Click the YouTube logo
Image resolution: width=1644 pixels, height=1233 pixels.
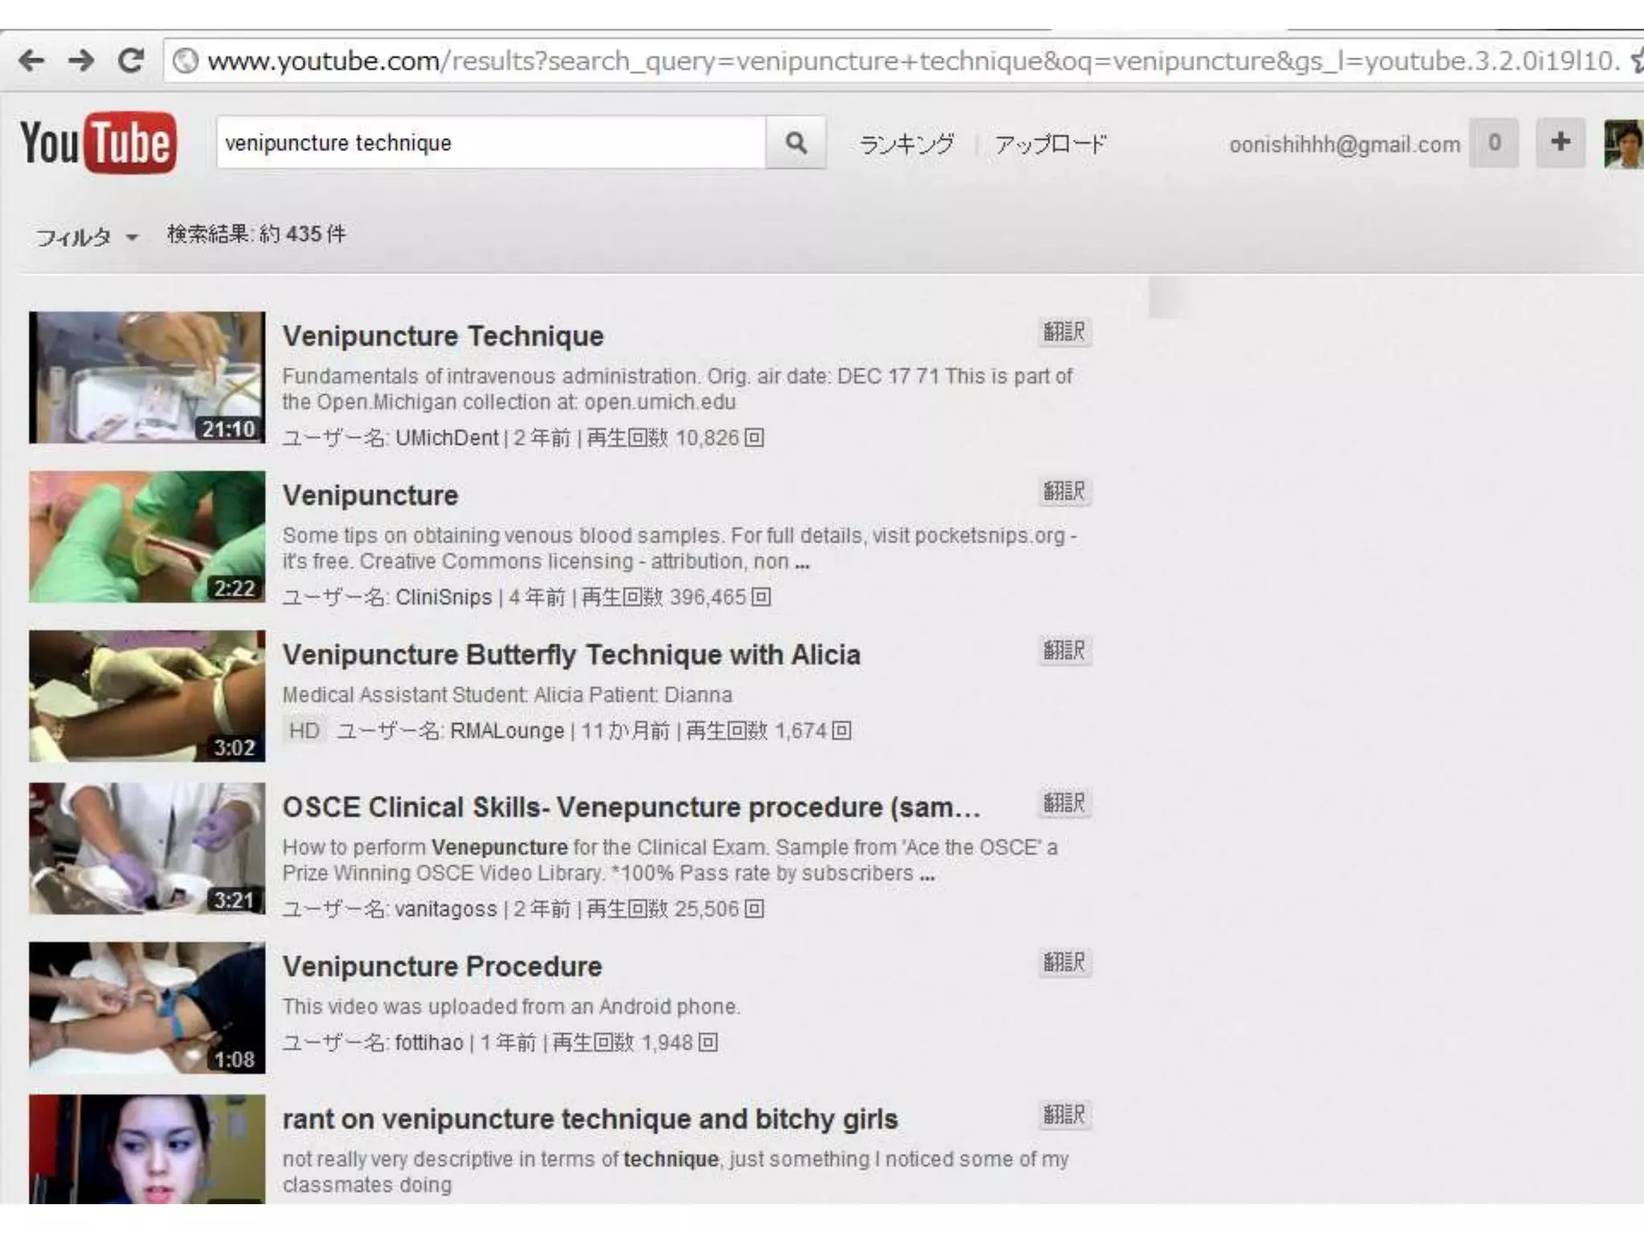(98, 143)
